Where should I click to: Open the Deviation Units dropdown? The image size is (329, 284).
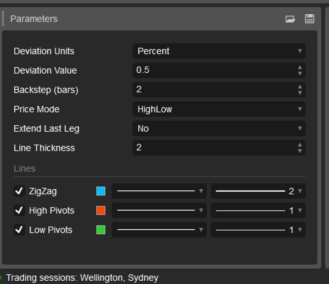coord(219,51)
